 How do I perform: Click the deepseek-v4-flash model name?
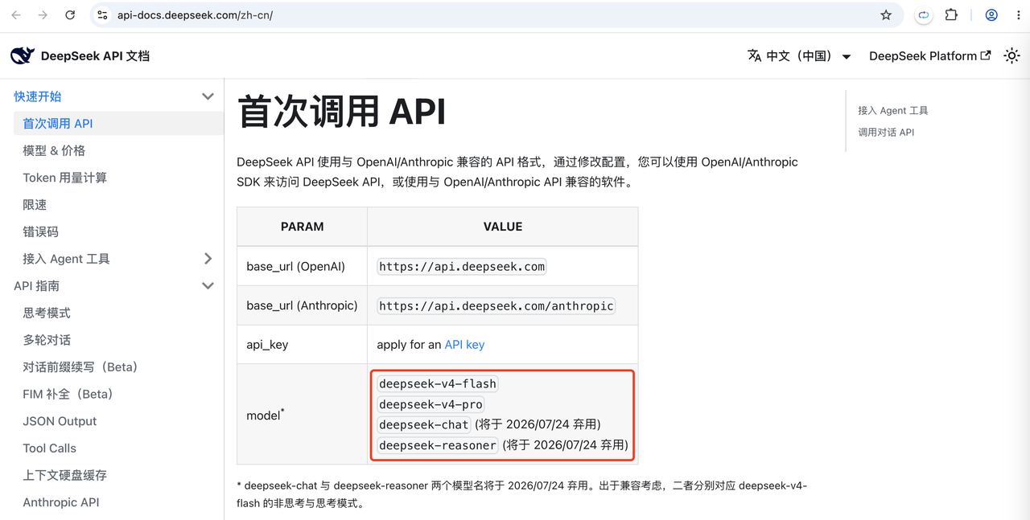point(438,383)
